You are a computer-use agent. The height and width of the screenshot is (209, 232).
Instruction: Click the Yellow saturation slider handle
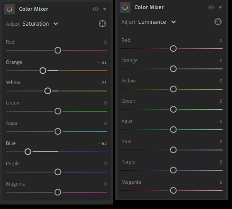(48, 91)
